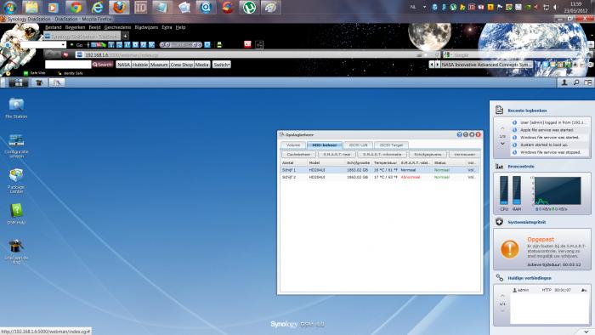
Task: Click the red Abnormaal S.M.A.R.T. status
Action: (411, 177)
